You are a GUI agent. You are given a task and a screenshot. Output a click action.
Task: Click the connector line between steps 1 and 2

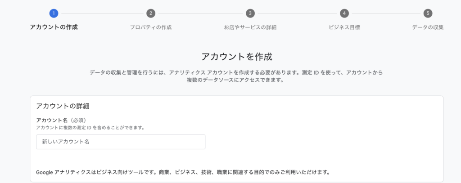point(102,13)
